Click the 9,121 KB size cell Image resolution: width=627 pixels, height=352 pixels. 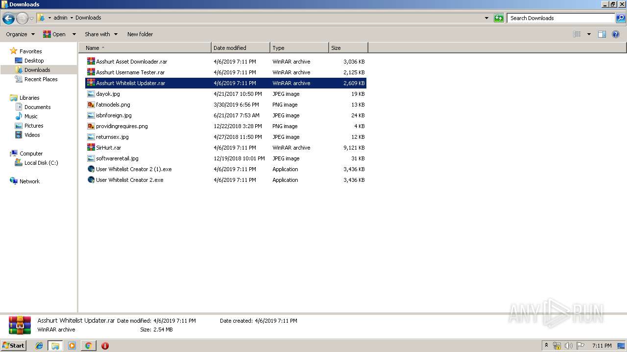(x=354, y=148)
